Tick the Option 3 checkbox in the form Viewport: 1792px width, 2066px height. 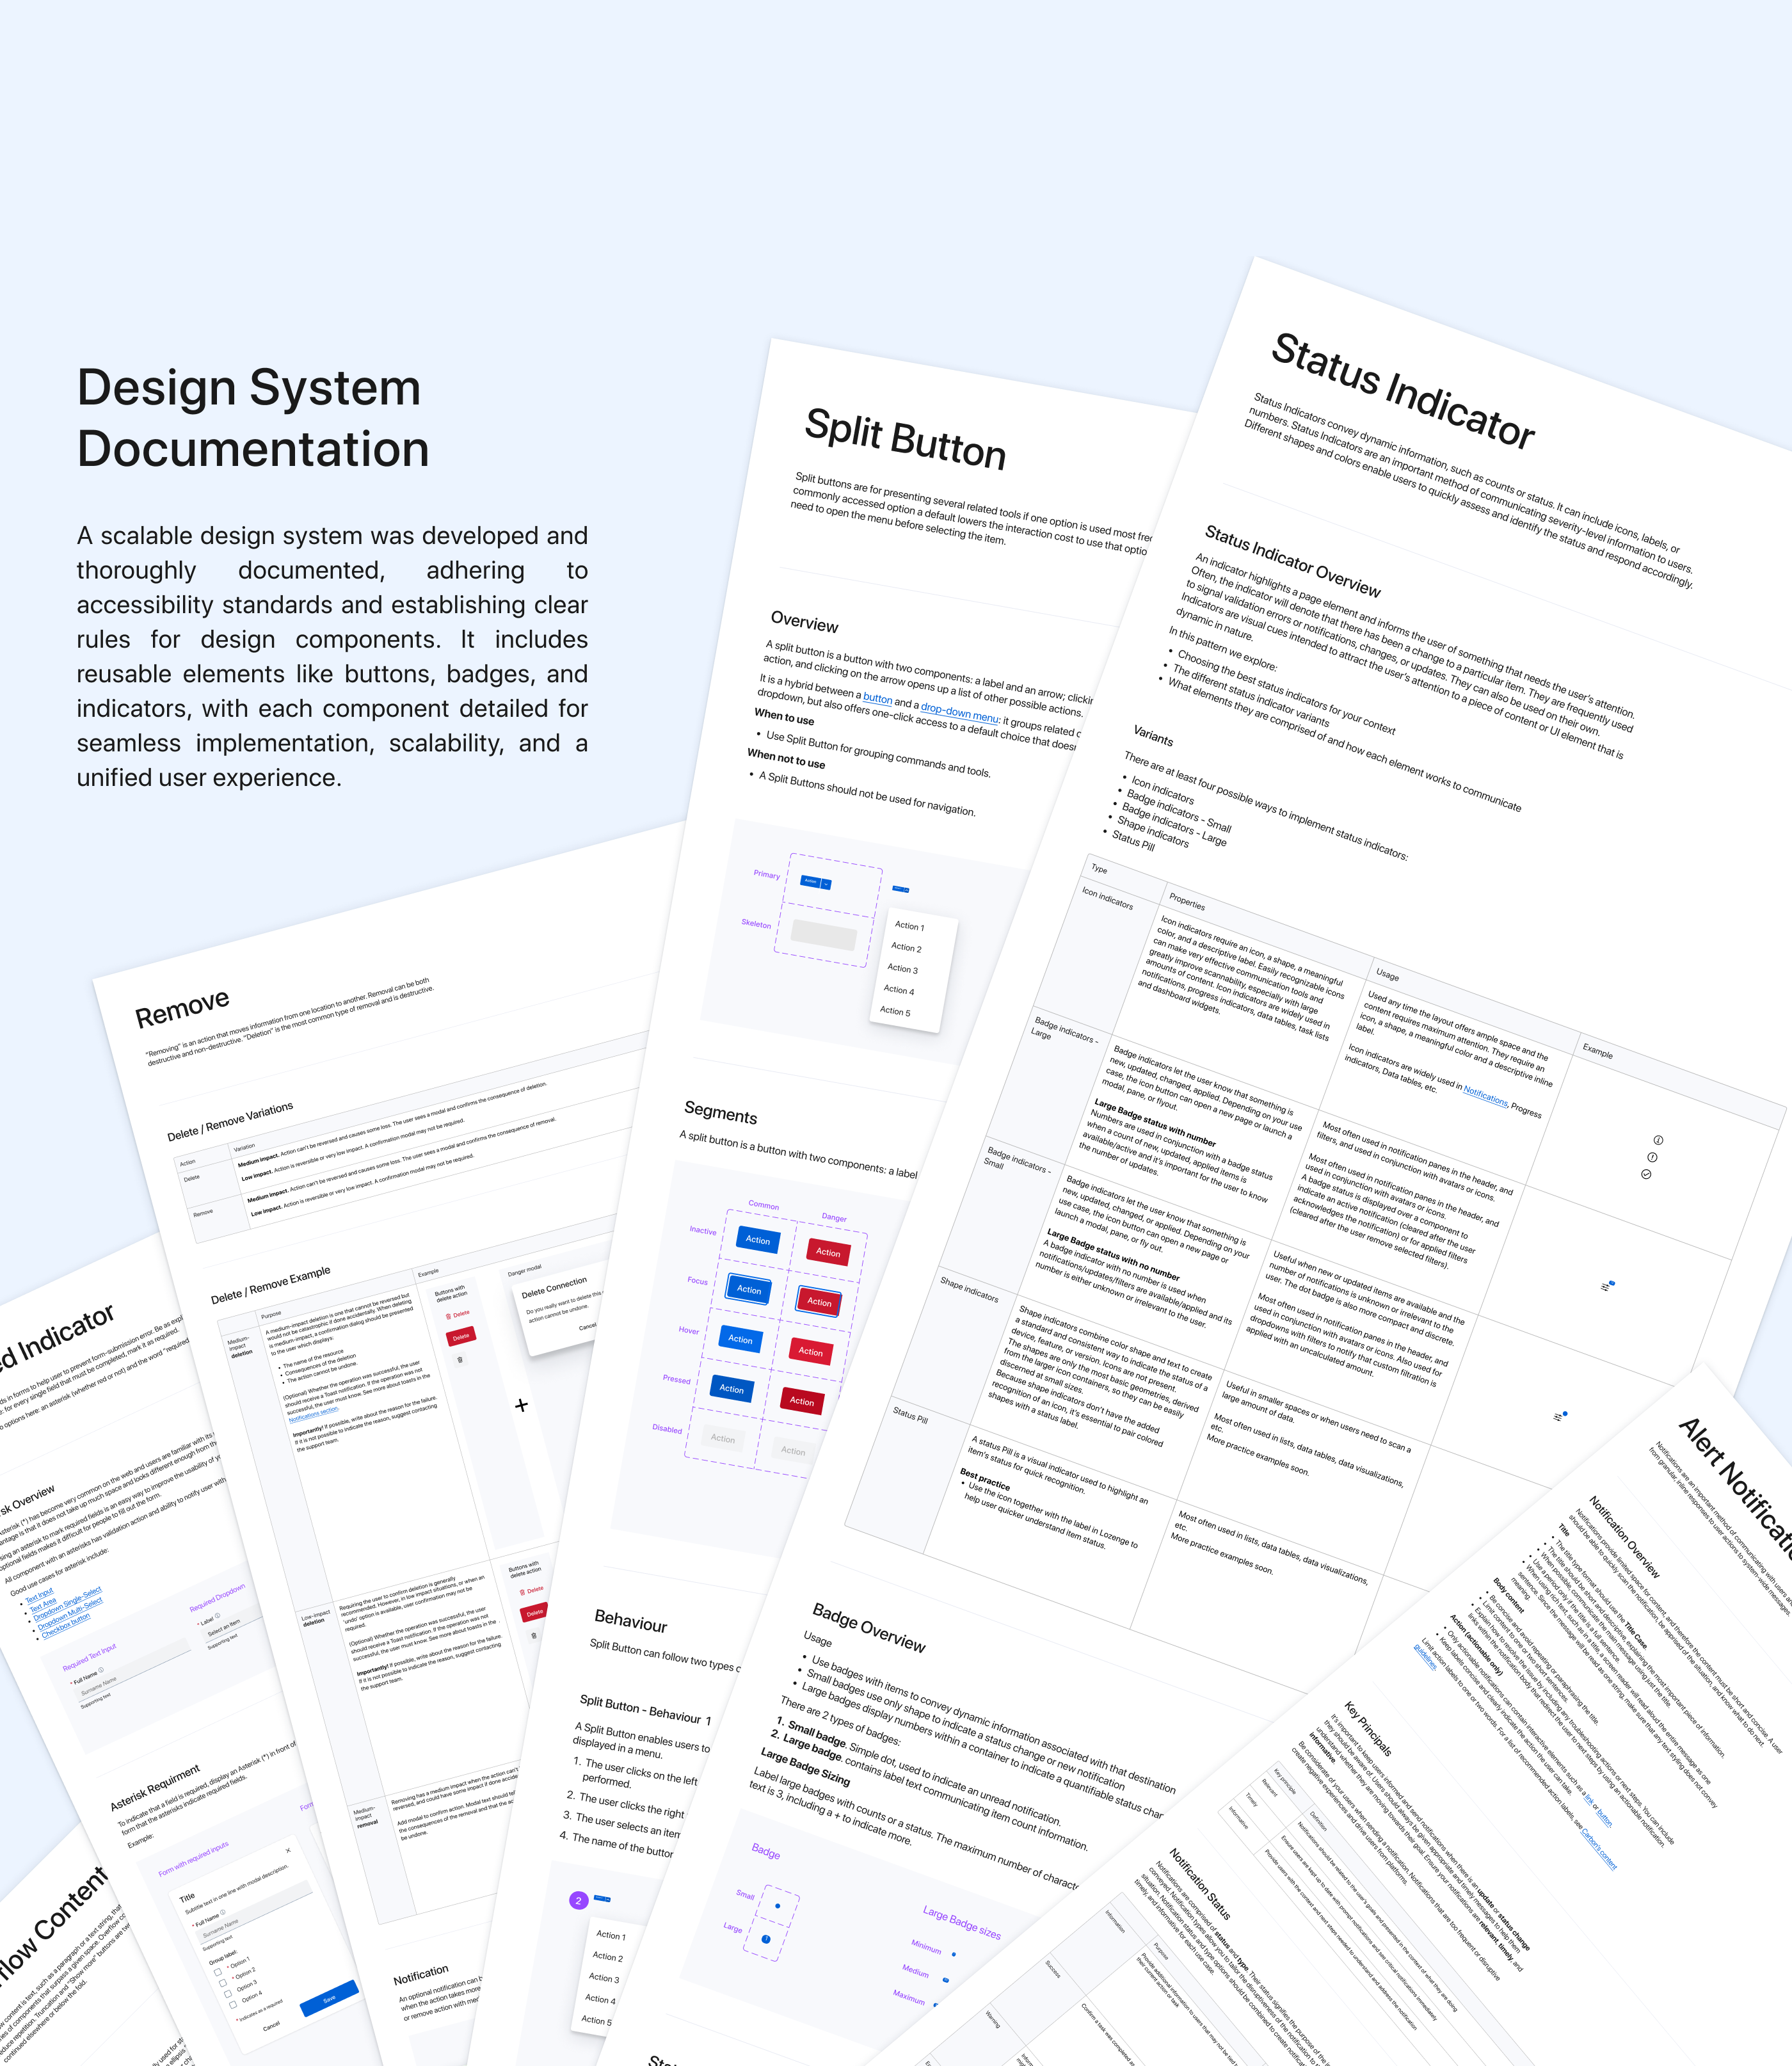(x=228, y=1994)
